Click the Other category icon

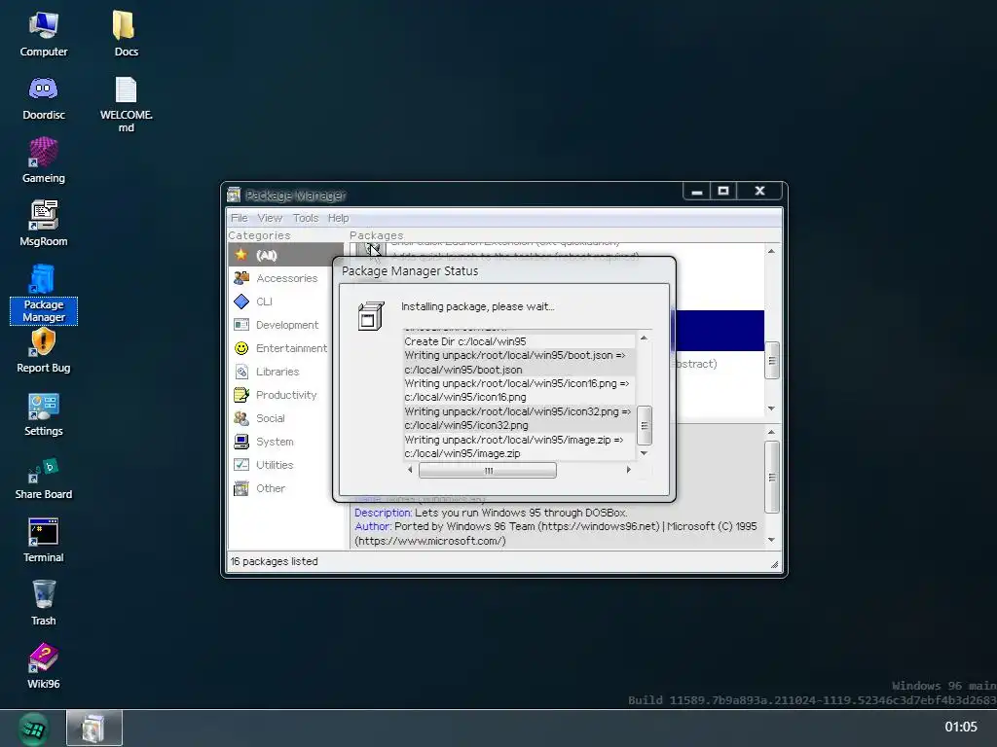(241, 488)
